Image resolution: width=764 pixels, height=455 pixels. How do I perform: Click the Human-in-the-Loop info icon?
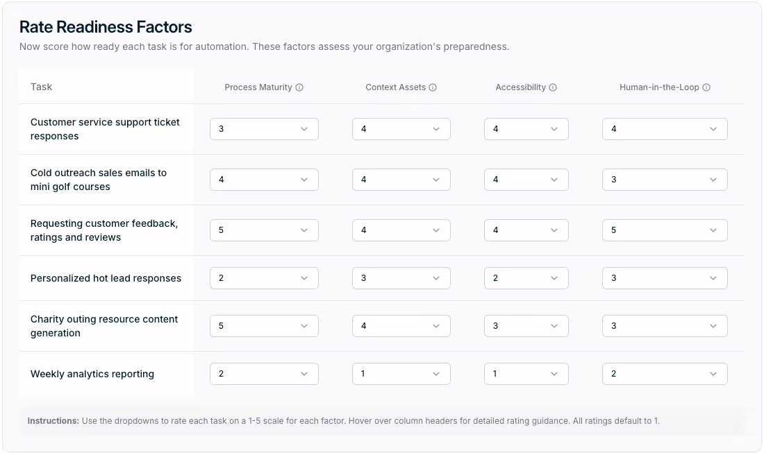(x=706, y=88)
